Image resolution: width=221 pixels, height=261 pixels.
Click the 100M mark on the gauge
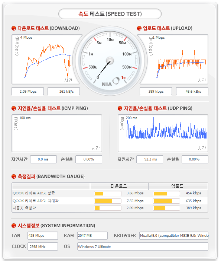pos(127,54)
